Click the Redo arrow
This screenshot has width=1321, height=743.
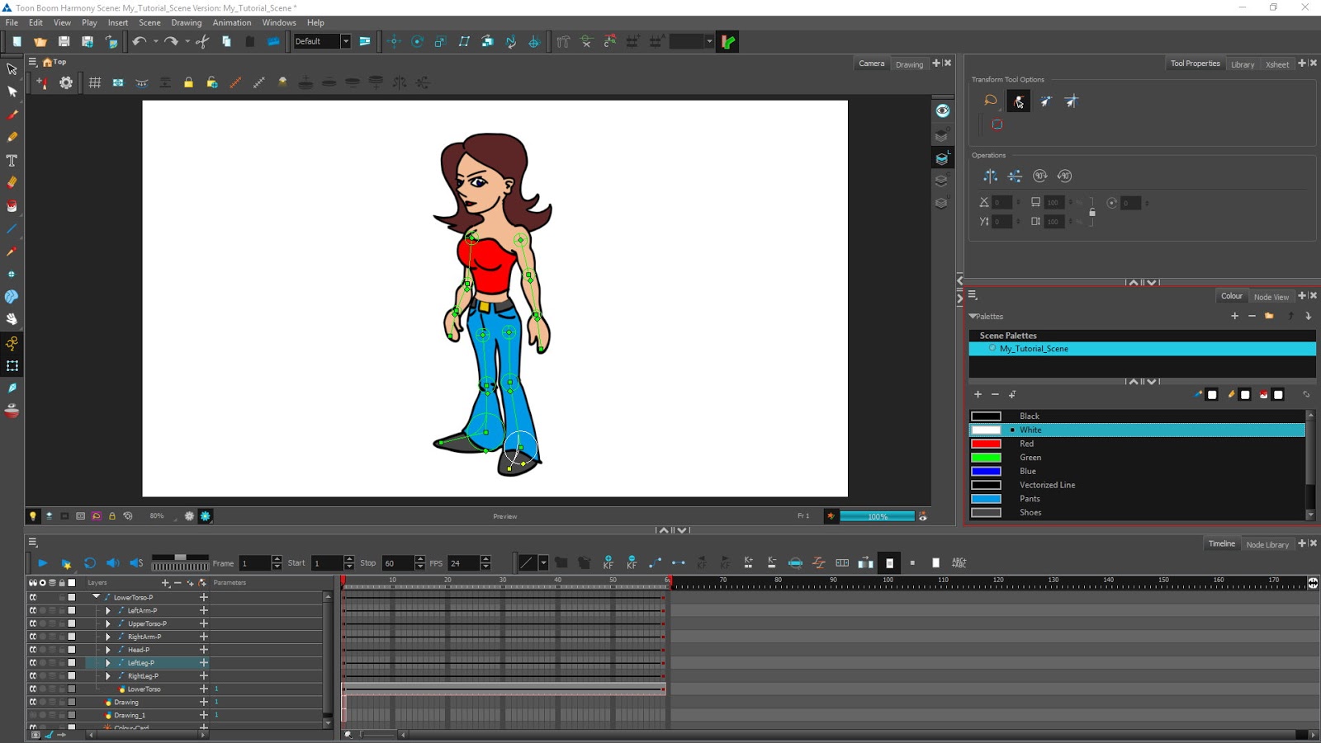pos(171,41)
